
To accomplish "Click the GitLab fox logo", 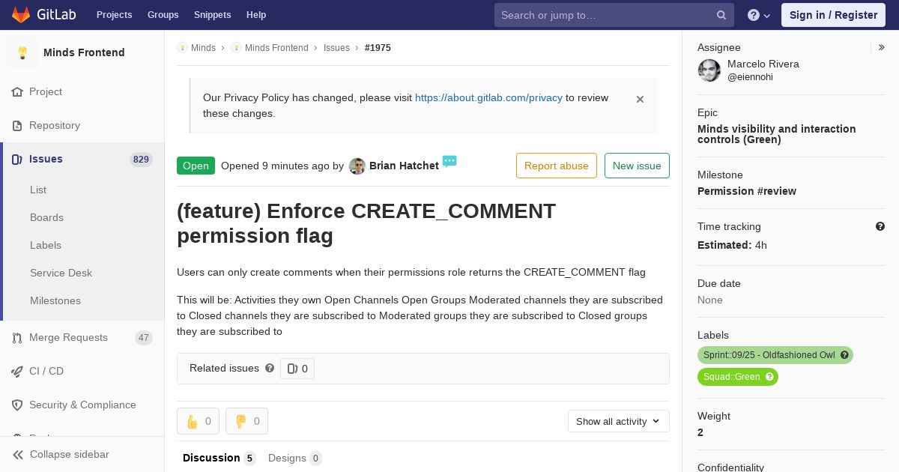I will coord(21,14).
